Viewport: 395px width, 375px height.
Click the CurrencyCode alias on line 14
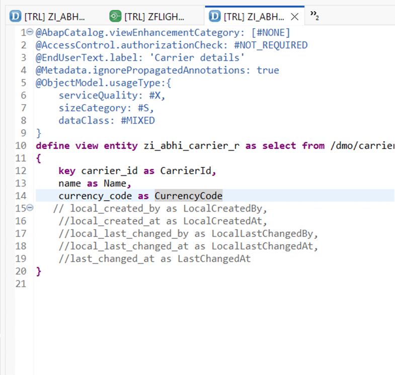188,196
